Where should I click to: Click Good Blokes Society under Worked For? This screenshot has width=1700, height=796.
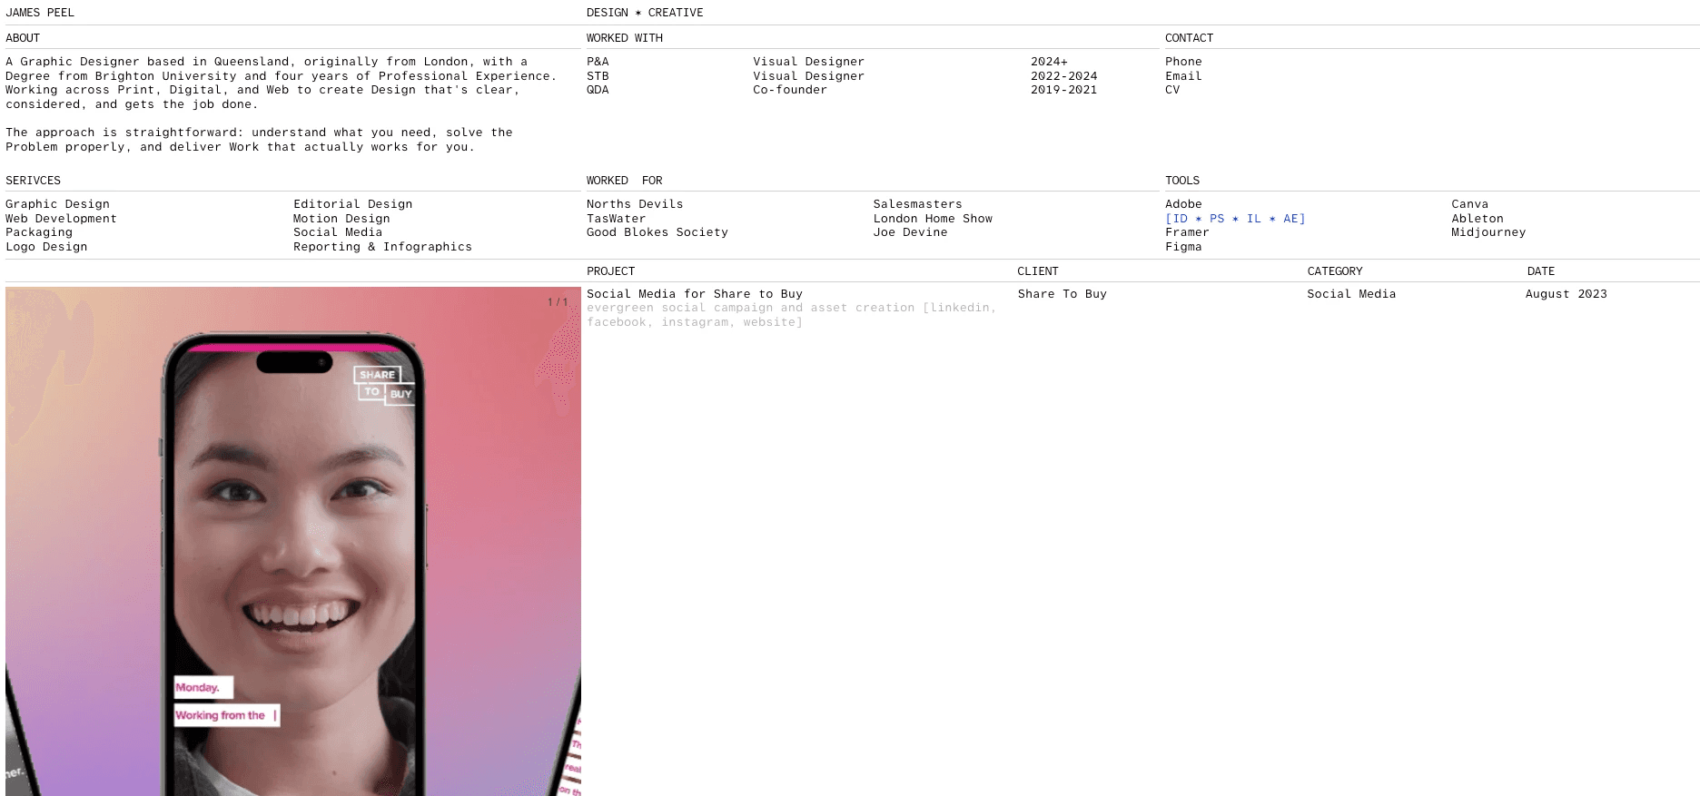point(657,232)
